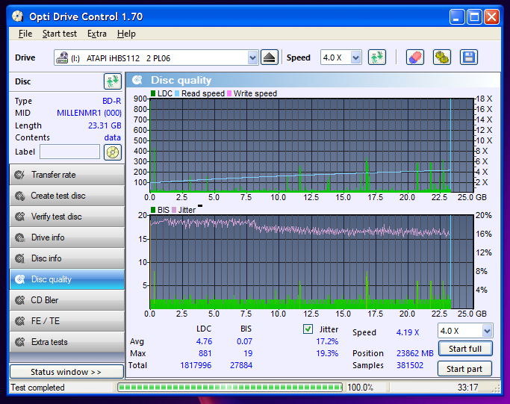Click the LDC average value 4.76
Viewport: 510px width, 404px height.
[204, 341]
